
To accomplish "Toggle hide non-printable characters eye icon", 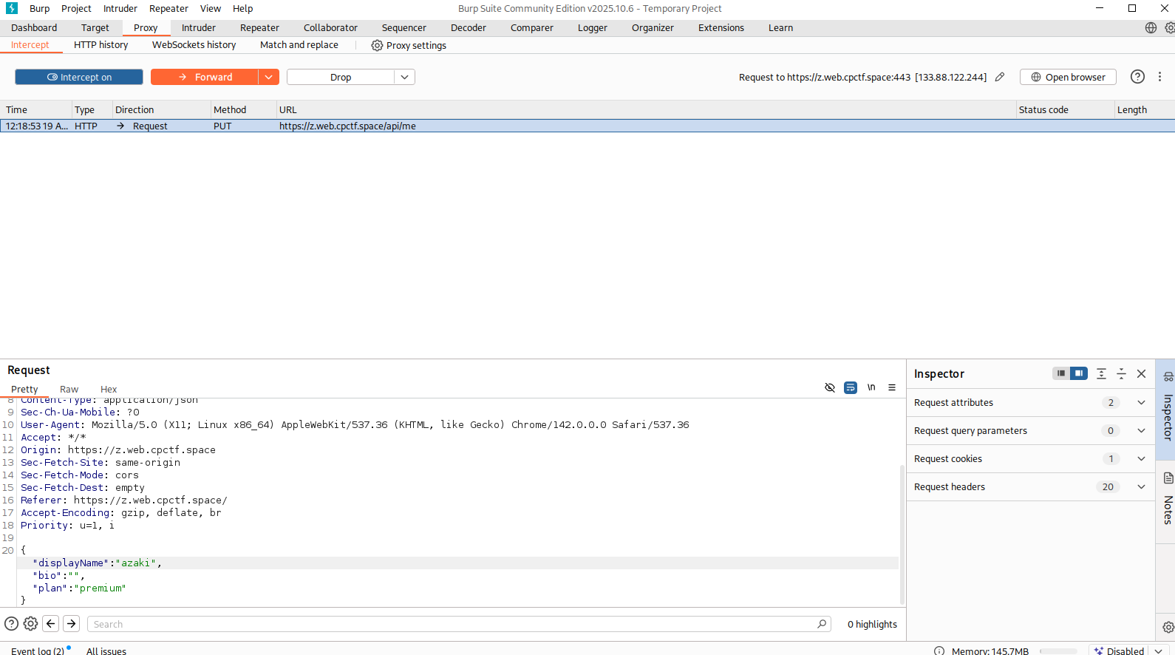I will [x=830, y=387].
